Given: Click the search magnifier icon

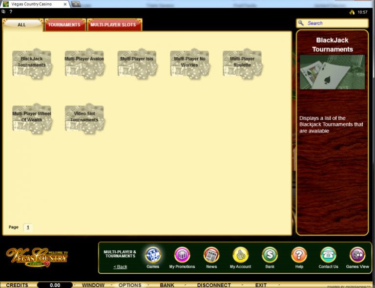Looking at the screenshot, I should tap(301, 23).
